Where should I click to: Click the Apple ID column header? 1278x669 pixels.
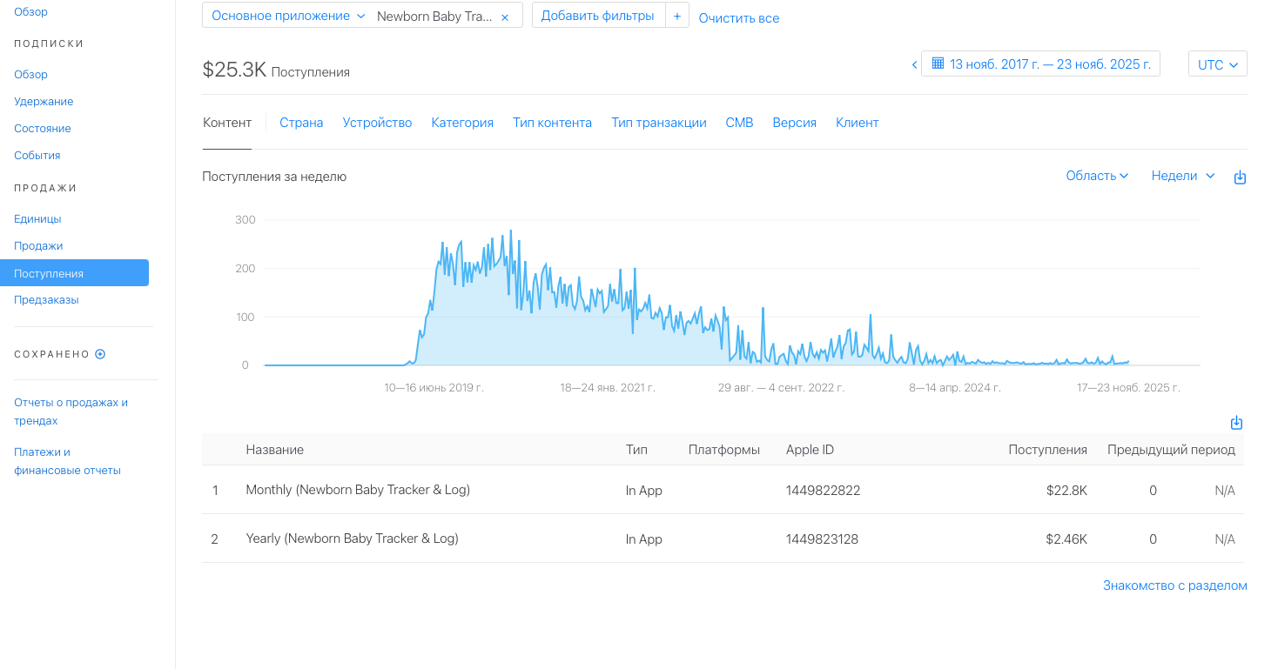pyautogui.click(x=810, y=450)
